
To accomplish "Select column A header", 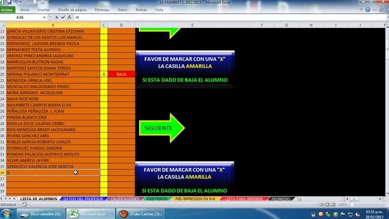I will click(53, 25).
